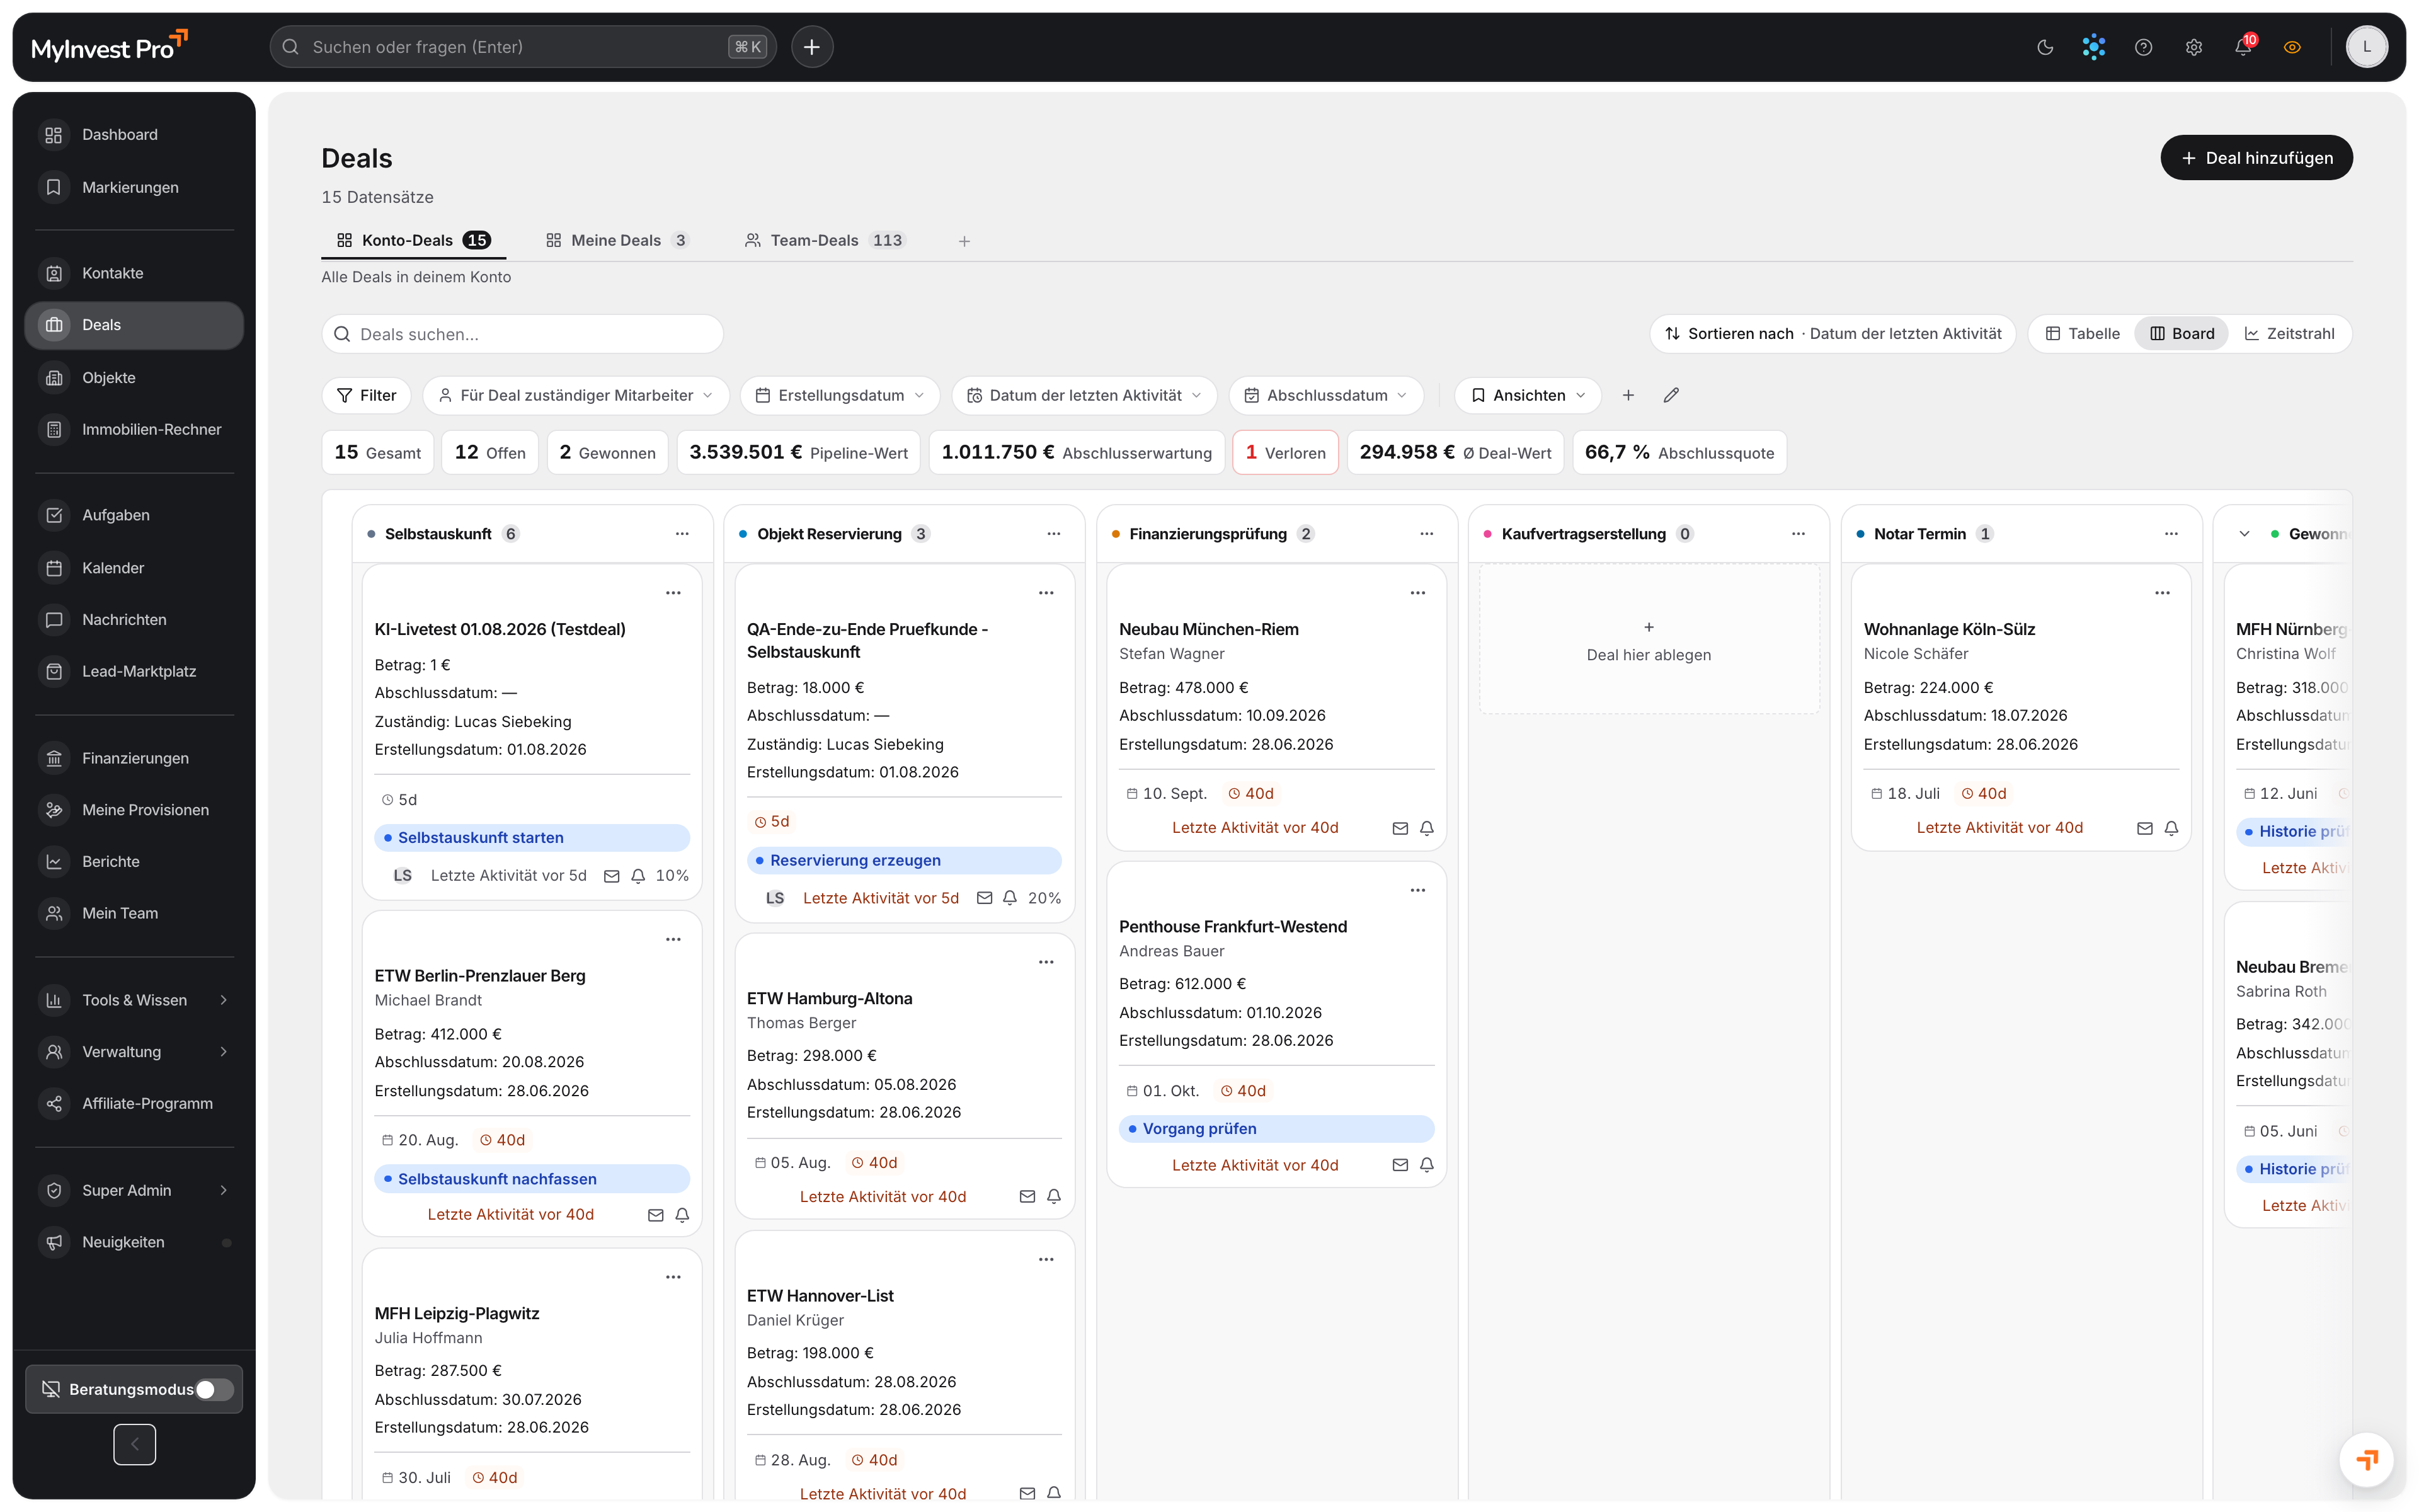2419x1512 pixels.
Task: Collapse the sidebar with arrow button
Action: 134,1444
